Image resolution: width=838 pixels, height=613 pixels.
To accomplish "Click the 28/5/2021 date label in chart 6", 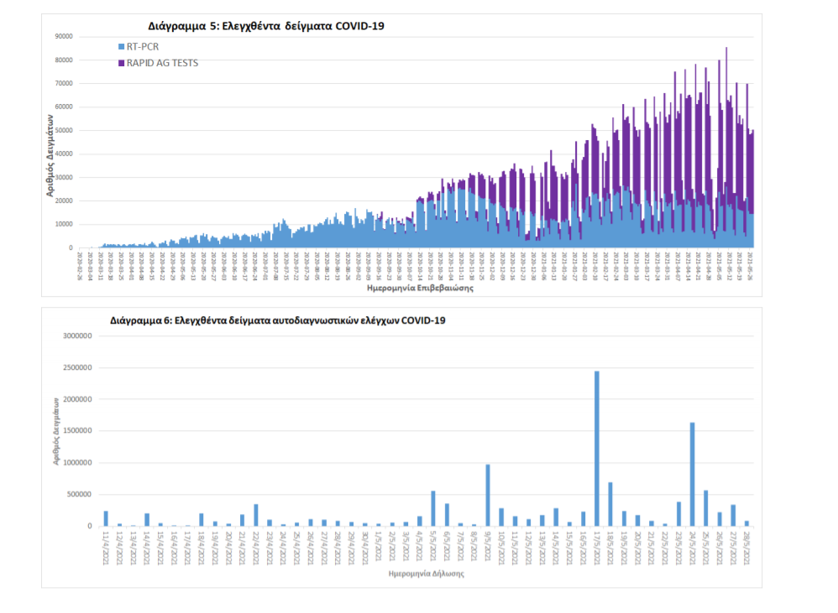I will coord(746,544).
